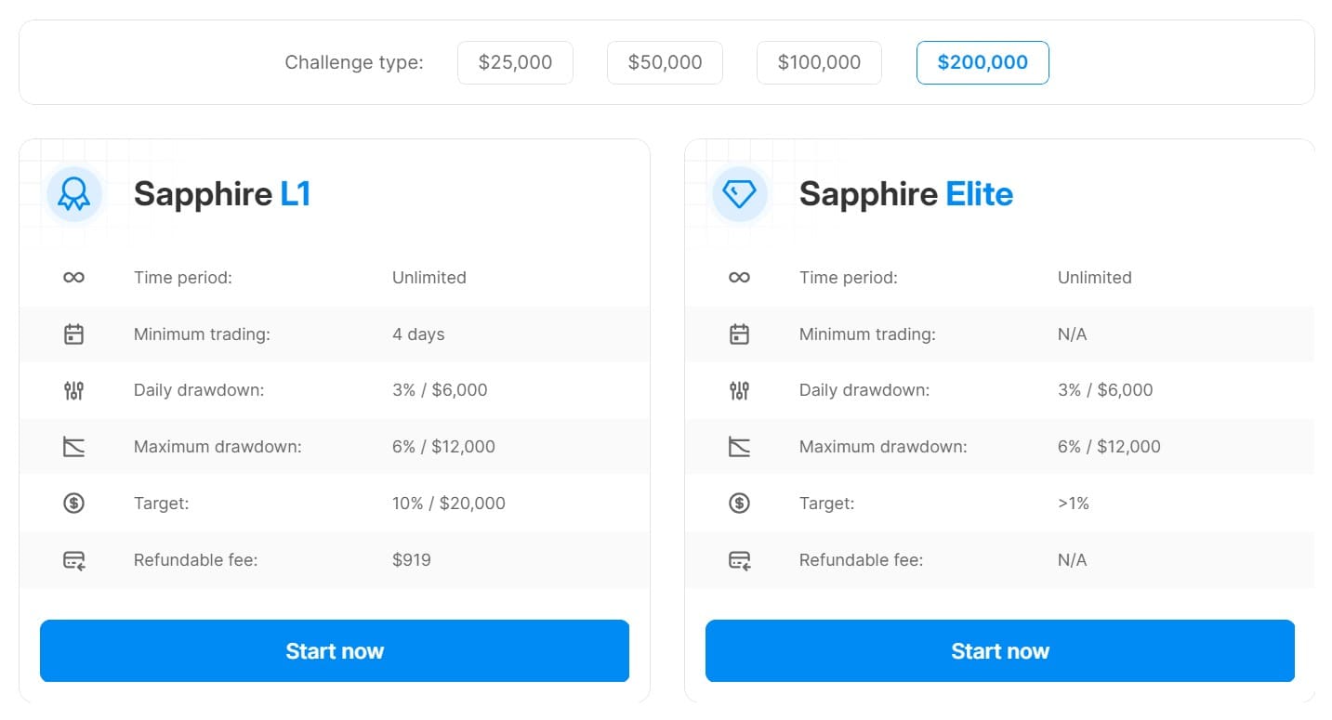1332x720 pixels.
Task: Click the calendar icon in Sapphire L1 card
Action: (x=74, y=334)
